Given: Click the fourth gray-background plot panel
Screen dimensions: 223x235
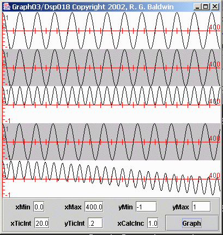Looking at the screenshot, I should point(111,142).
